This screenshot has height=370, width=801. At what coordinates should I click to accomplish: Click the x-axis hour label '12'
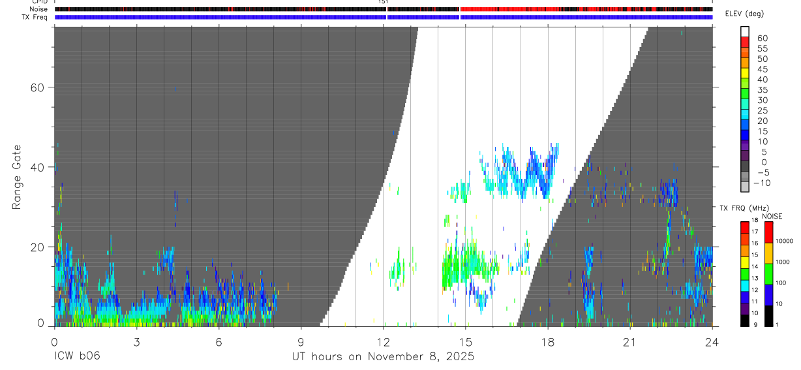click(383, 341)
